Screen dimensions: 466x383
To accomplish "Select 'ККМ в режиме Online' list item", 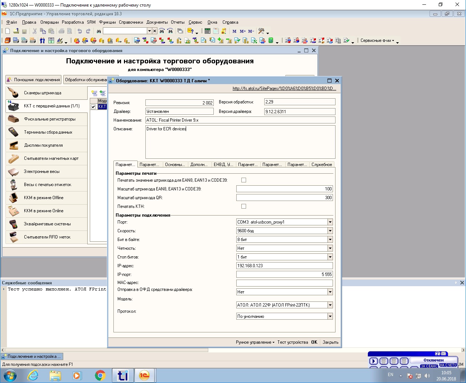I will [x=47, y=211].
